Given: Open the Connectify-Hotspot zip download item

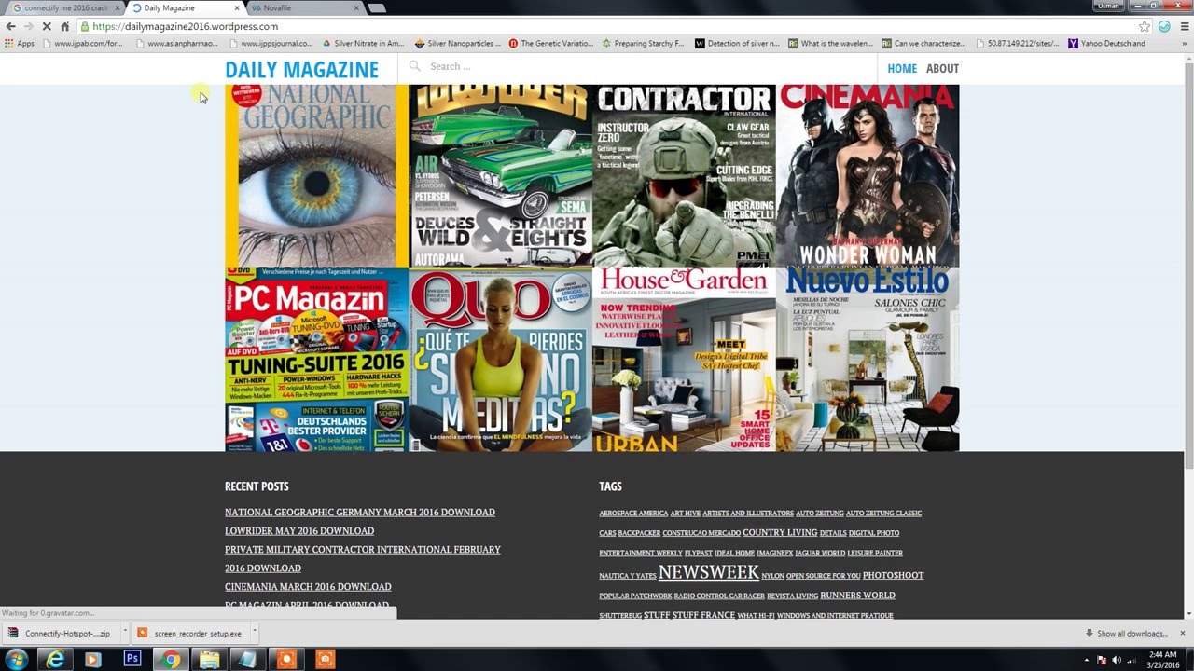Looking at the screenshot, I should (61, 633).
